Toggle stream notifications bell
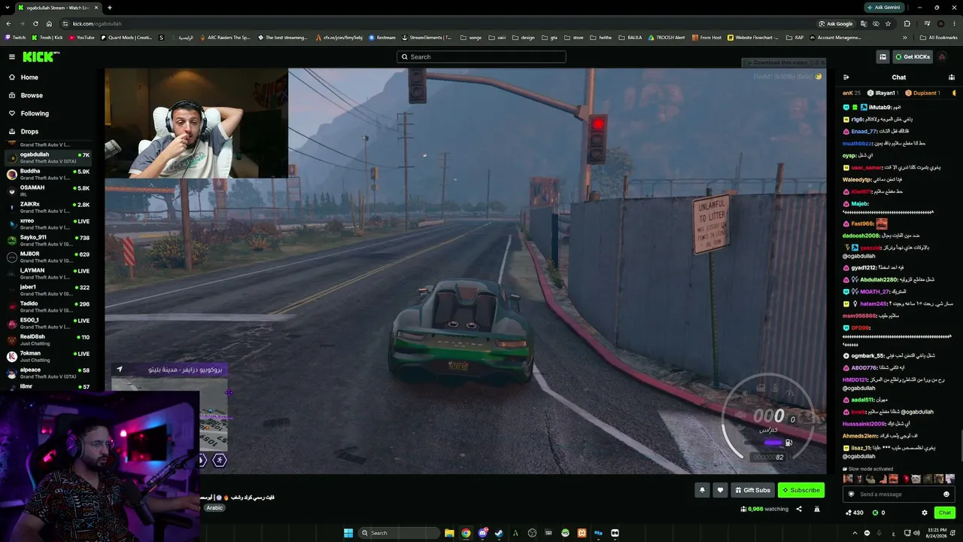 tap(702, 490)
